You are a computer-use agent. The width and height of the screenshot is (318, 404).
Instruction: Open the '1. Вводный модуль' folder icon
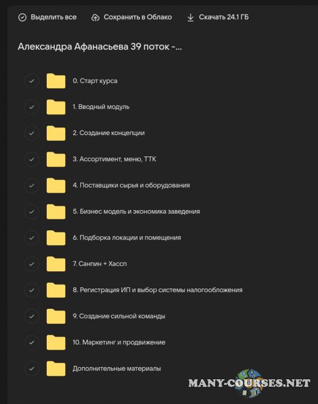[x=56, y=107]
